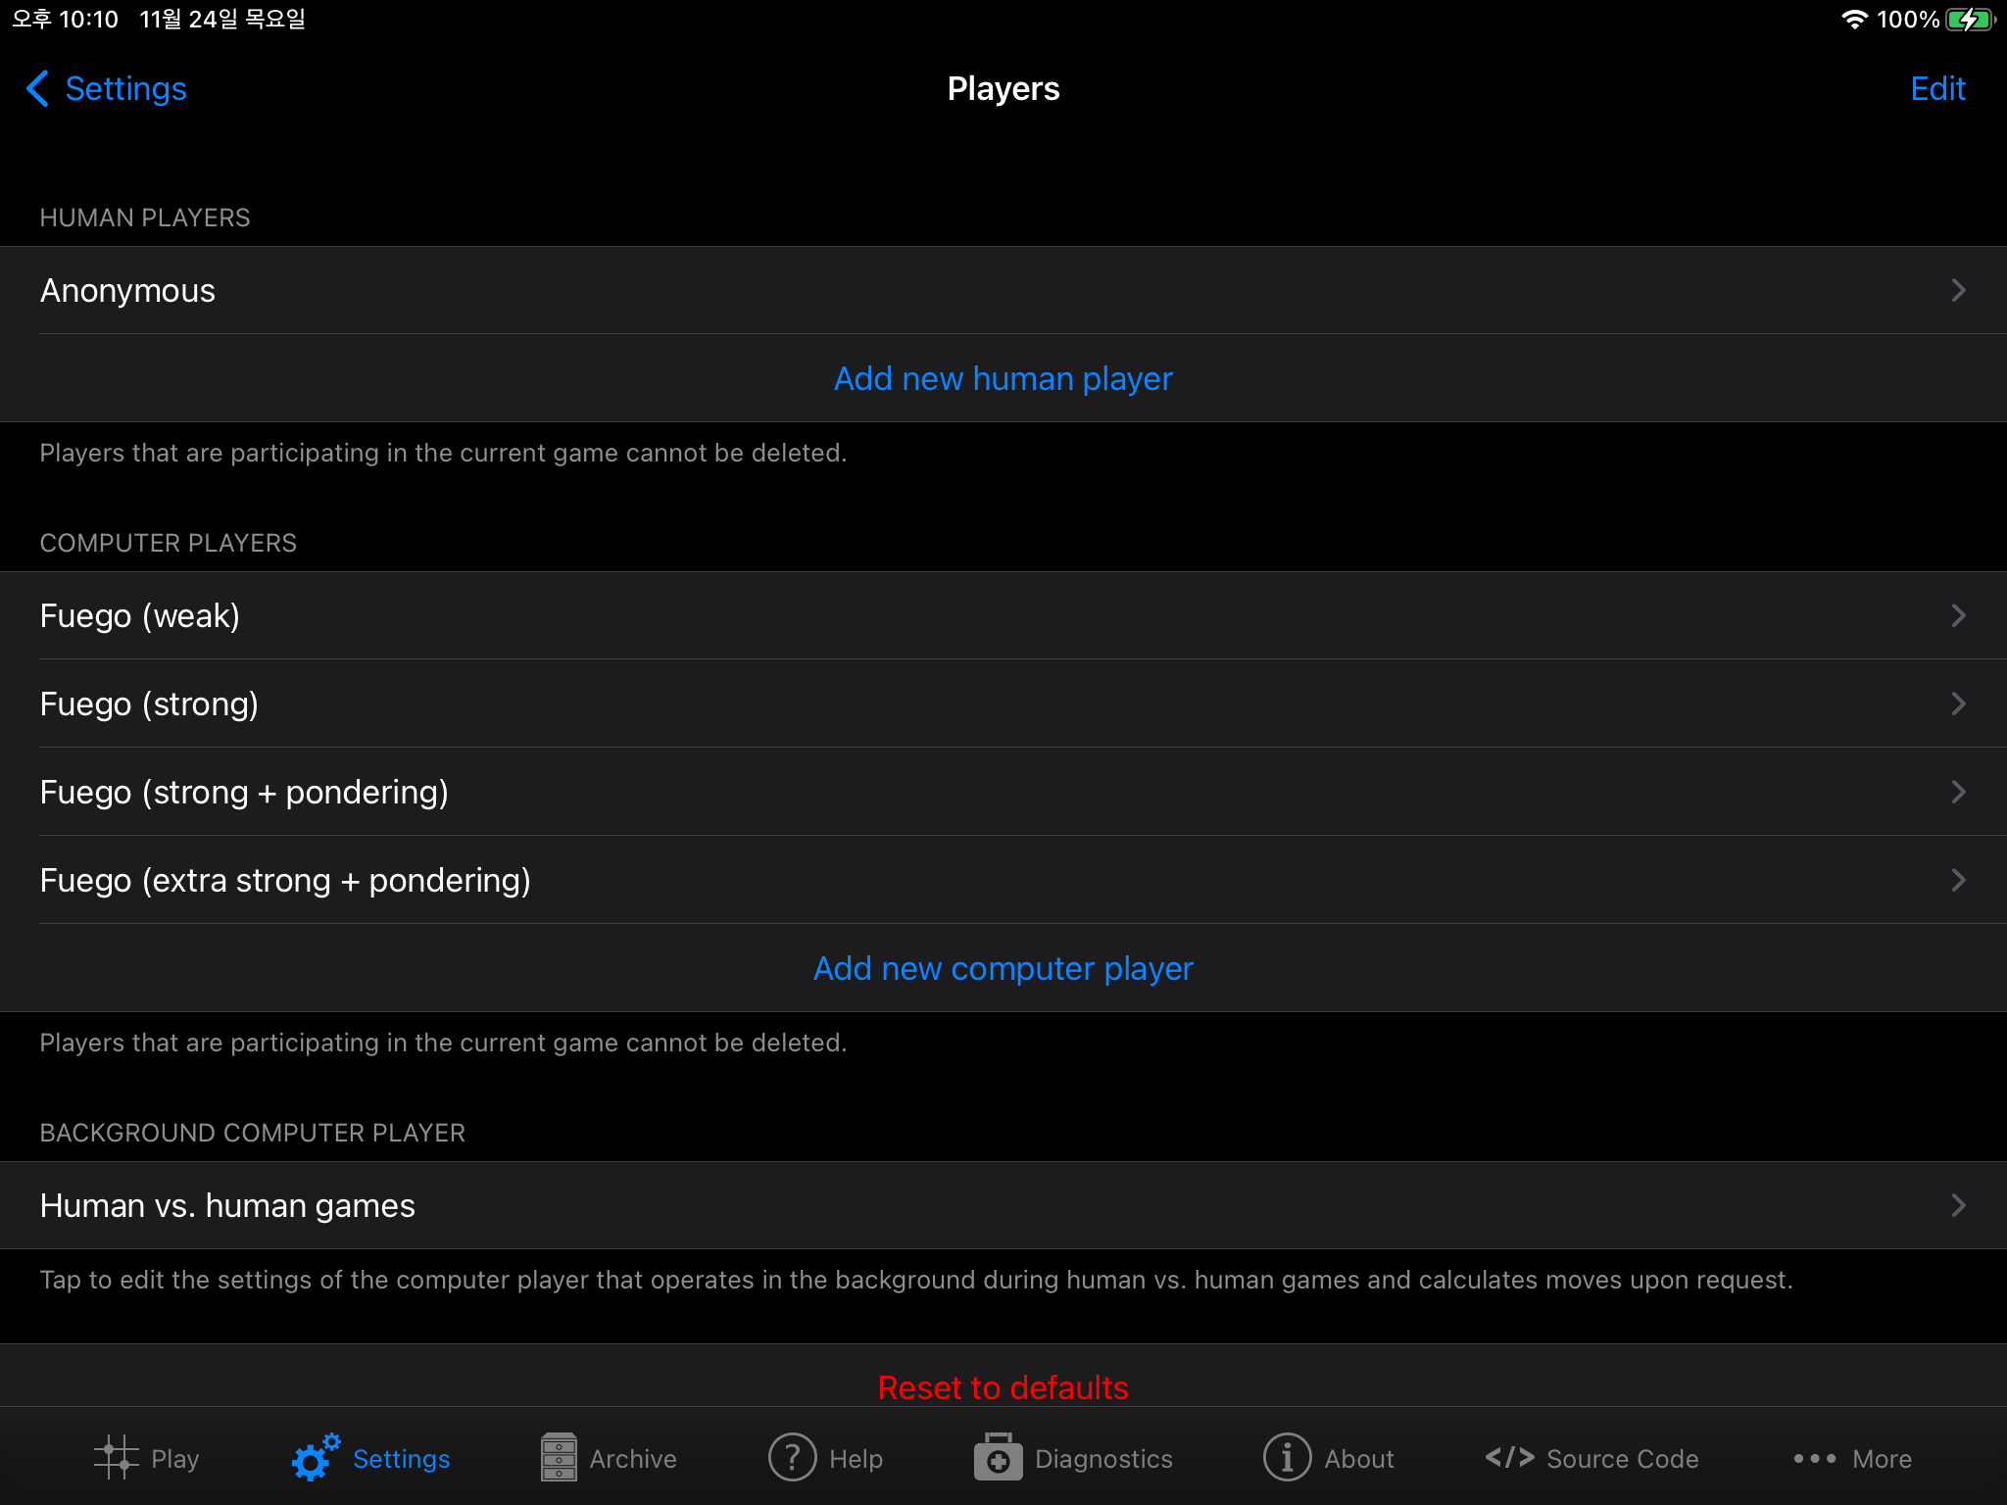Open the Archive cabinet icon
The image size is (2007, 1505).
coord(559,1457)
